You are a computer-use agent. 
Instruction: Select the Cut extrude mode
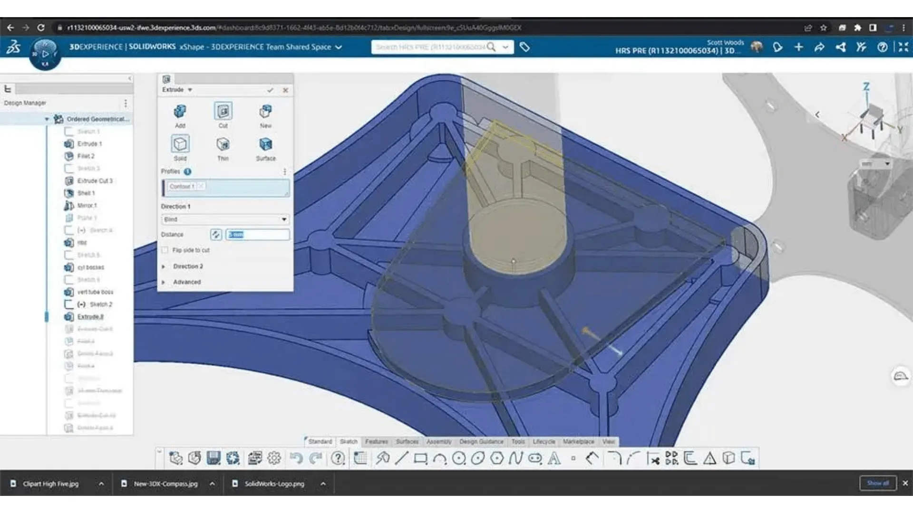[223, 116]
